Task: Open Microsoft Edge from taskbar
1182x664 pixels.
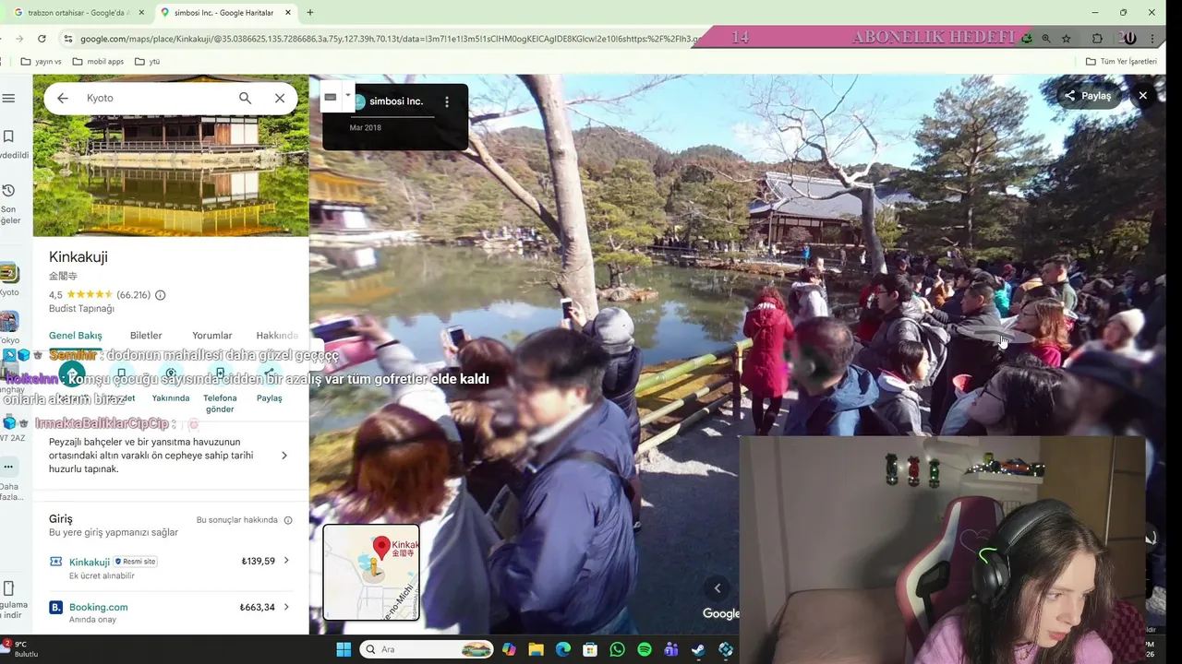Action: click(x=563, y=649)
